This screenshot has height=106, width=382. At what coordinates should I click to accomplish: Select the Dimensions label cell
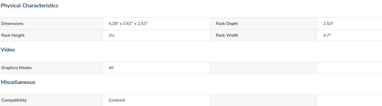coord(51,23)
